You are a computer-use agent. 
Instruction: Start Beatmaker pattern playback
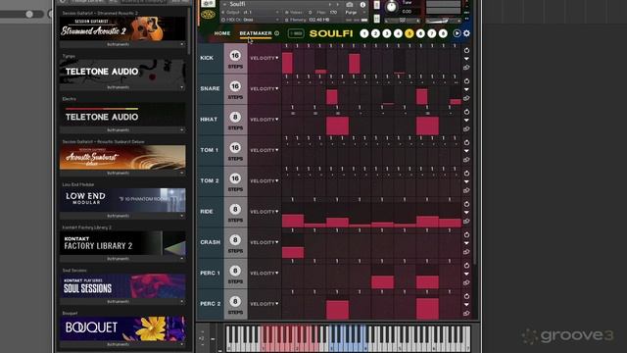457,33
